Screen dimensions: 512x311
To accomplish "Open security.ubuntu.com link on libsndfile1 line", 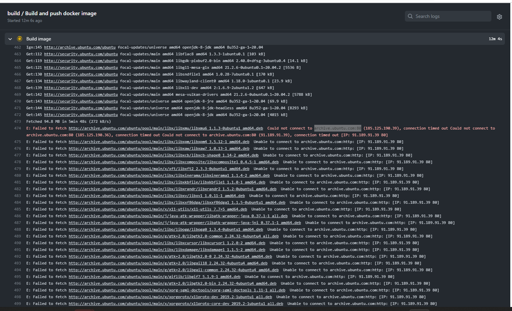I will [x=81, y=74].
